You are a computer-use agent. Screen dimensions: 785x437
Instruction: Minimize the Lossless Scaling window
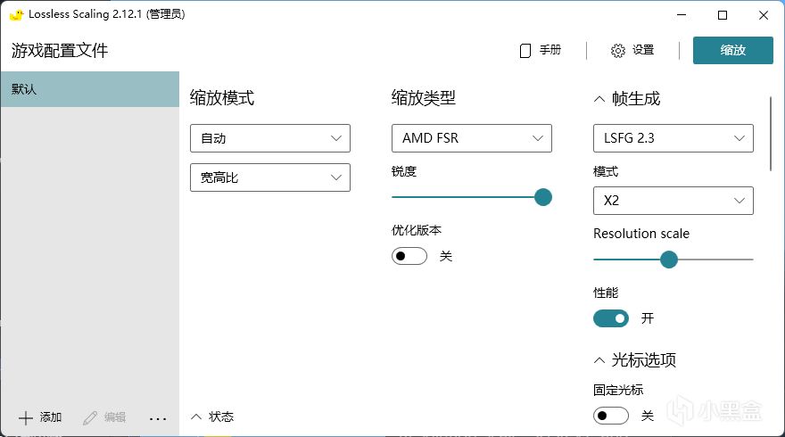(x=682, y=15)
